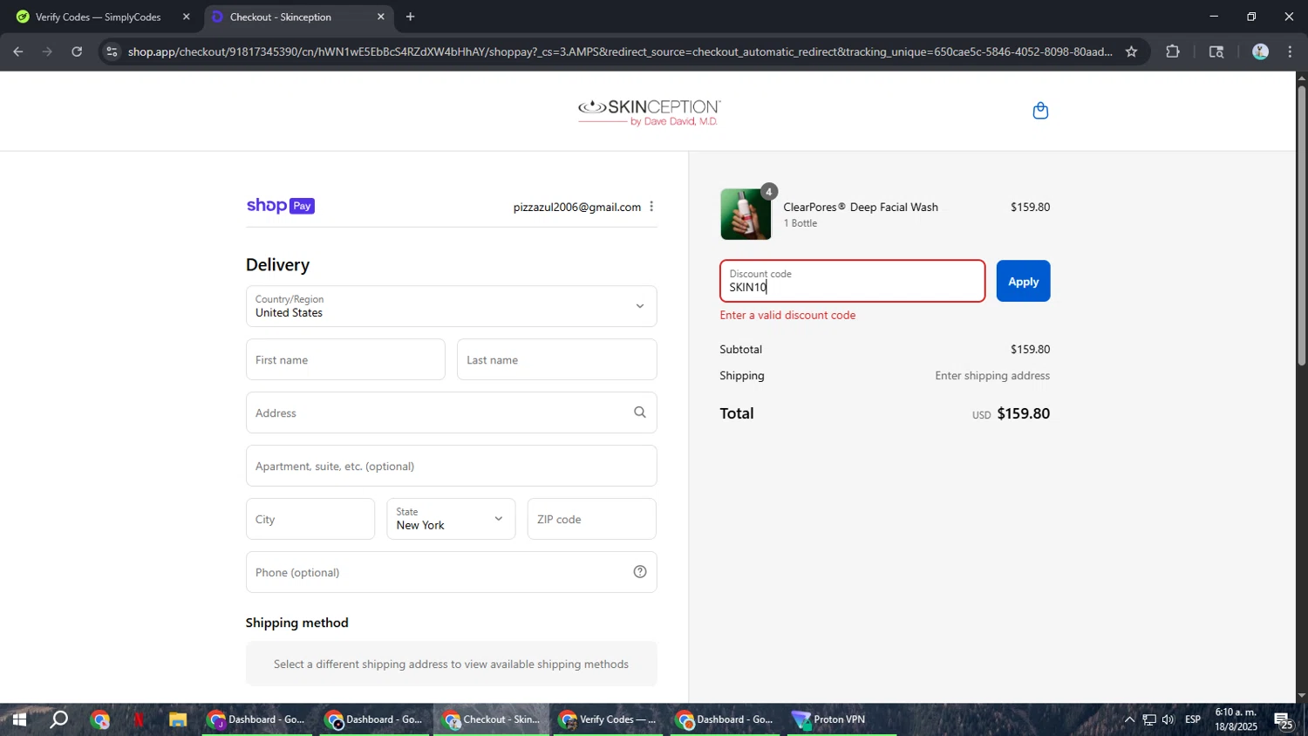The width and height of the screenshot is (1308, 736).
Task: Open the shopping bag cart icon
Action: 1040,111
